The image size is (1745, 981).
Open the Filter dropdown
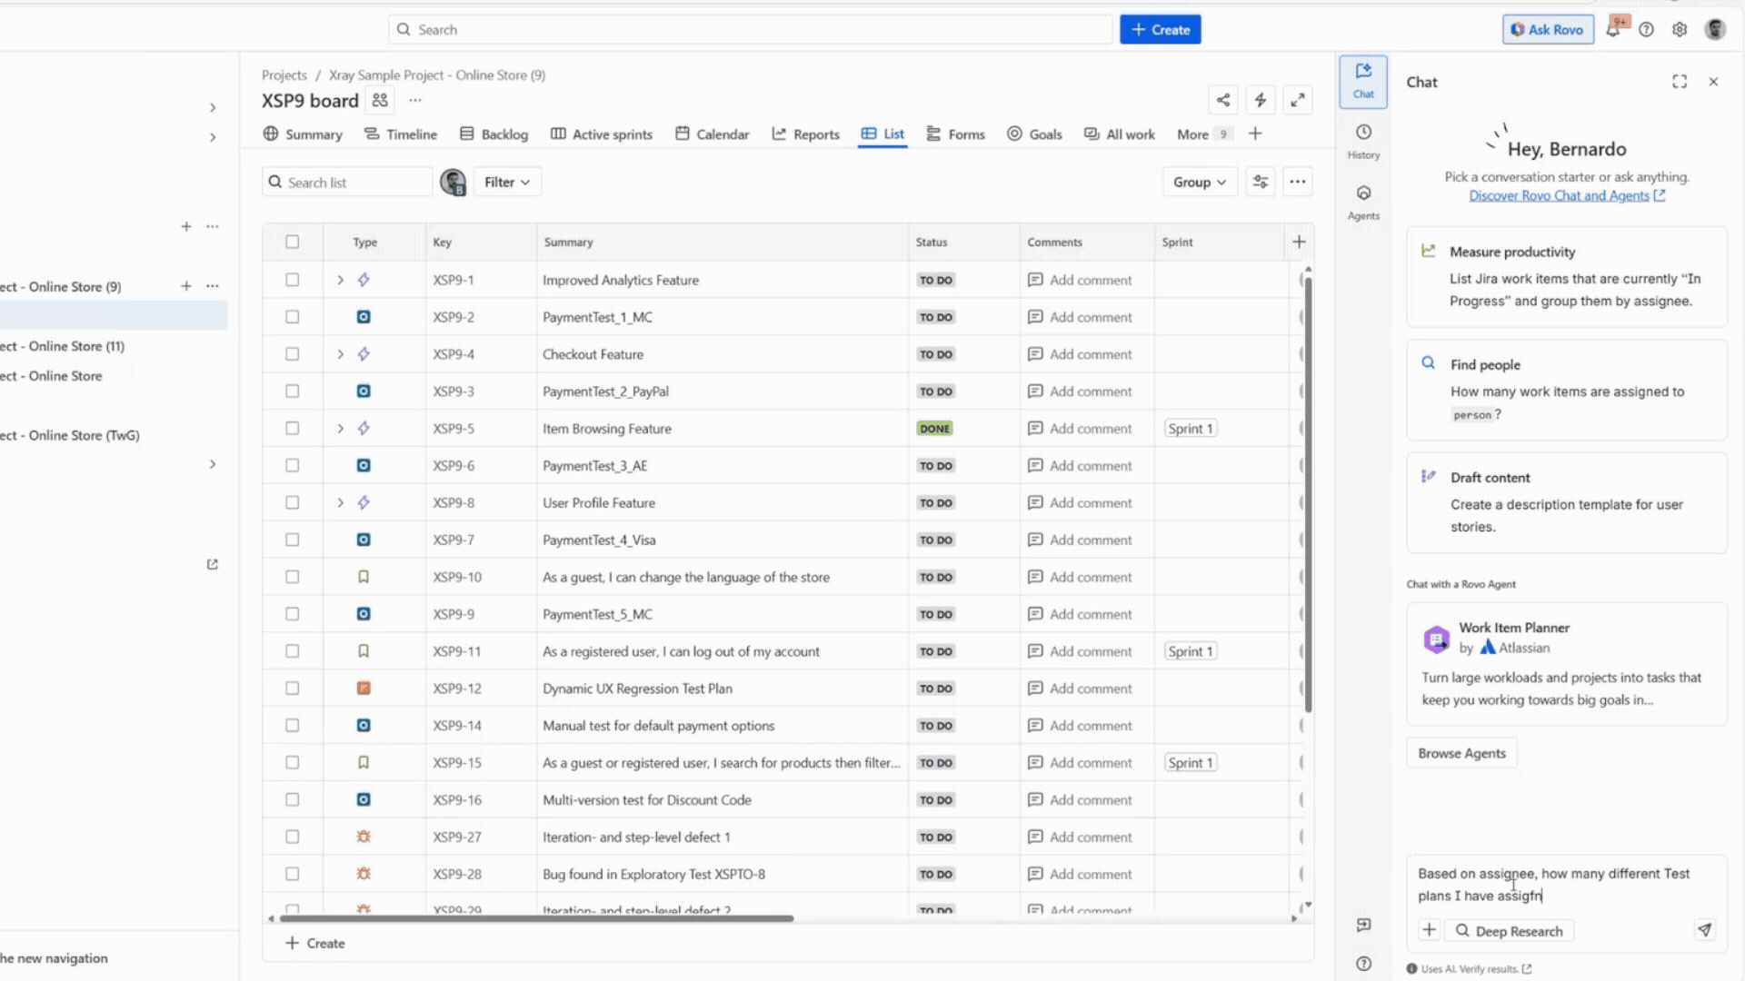tap(506, 182)
